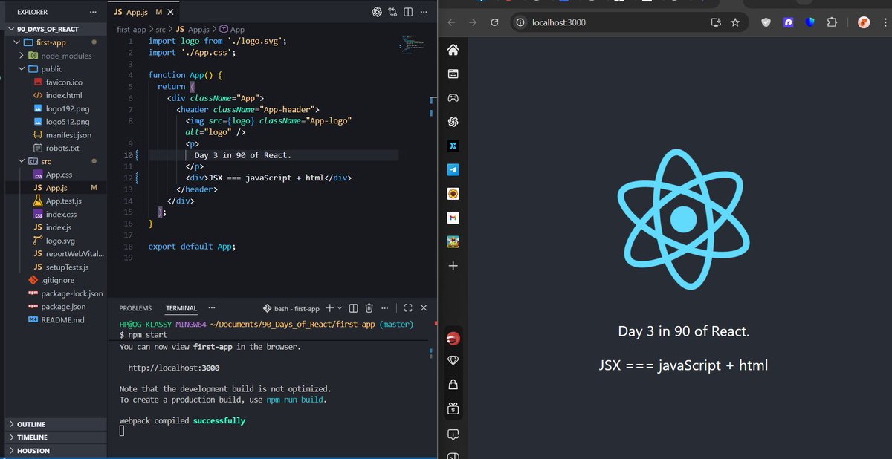The width and height of the screenshot is (892, 459).
Task: Expand the node_modules folder
Action: click(22, 56)
